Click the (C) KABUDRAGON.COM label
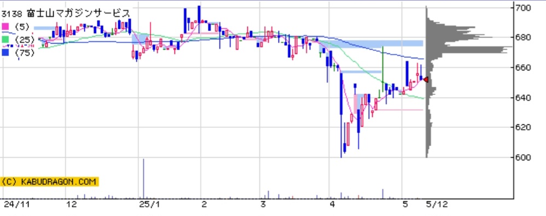546x216 pixels. tap(49, 182)
